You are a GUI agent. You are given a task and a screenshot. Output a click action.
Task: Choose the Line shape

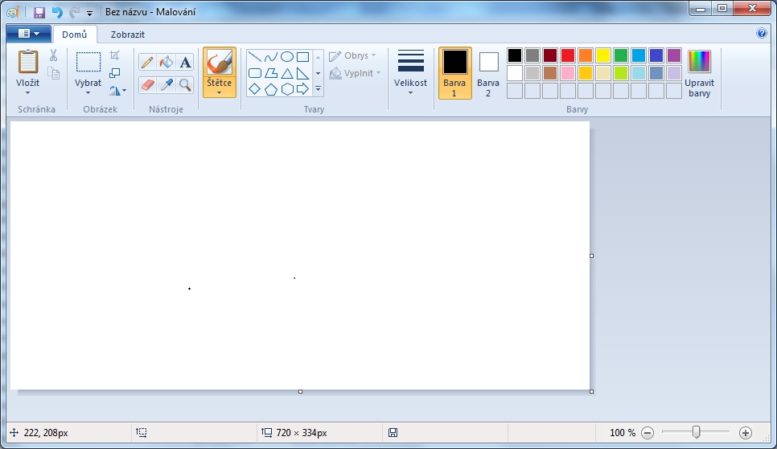(255, 57)
